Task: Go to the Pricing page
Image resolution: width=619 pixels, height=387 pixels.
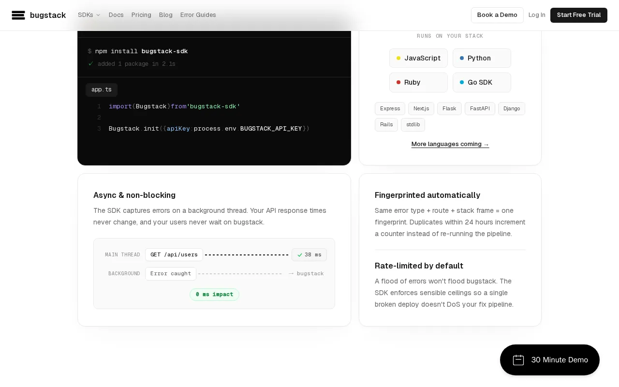Action: click(141, 15)
